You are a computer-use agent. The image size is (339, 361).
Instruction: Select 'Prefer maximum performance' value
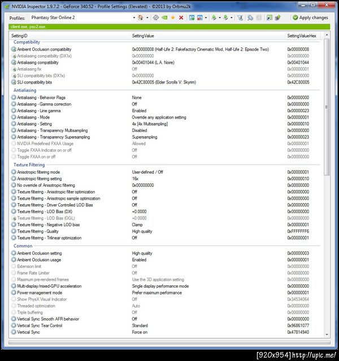point(157,293)
